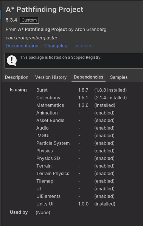Click the Particle System dependency row
This screenshot has width=143, height=226.
click(x=76, y=143)
